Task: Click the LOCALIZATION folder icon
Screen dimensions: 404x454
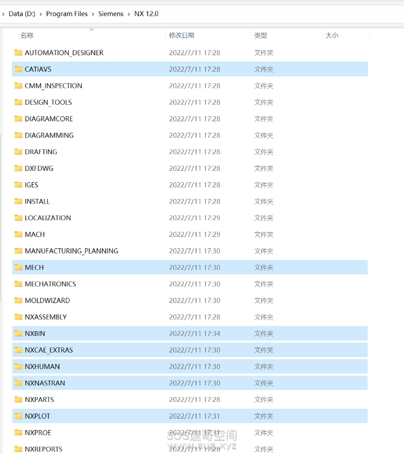Action: [x=19, y=218]
